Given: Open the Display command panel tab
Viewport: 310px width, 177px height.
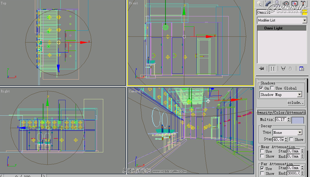Looking at the screenshot, I should point(294,3).
